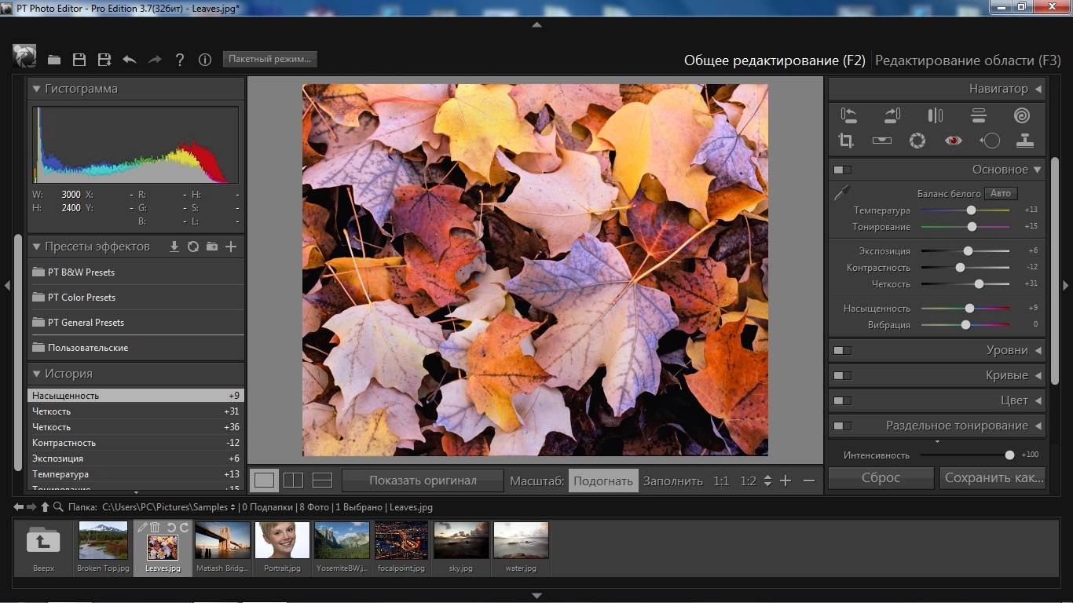Open the lens aperture tool
The image size is (1073, 603).
(x=917, y=141)
